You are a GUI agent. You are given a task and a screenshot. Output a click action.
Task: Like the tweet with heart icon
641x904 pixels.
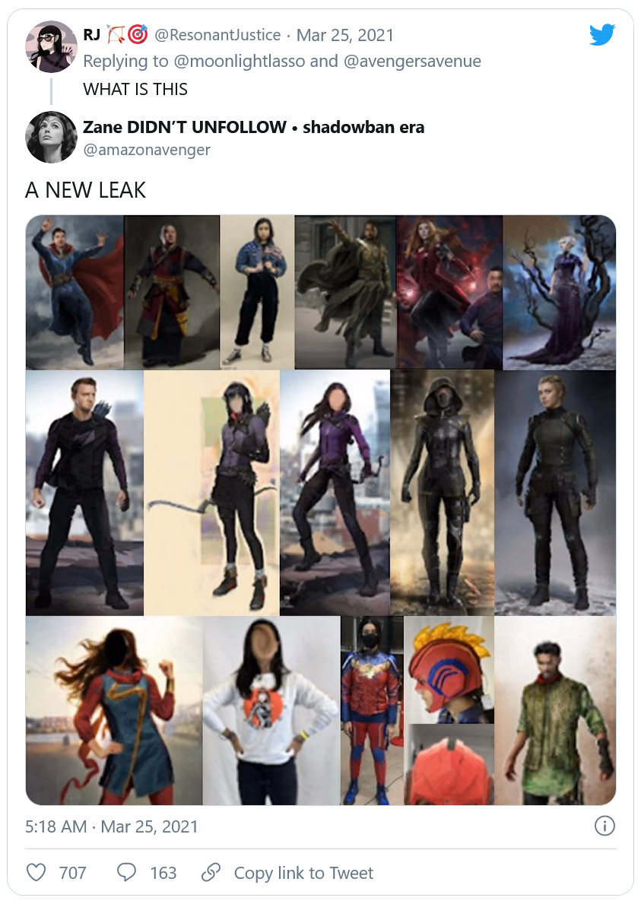[x=36, y=872]
